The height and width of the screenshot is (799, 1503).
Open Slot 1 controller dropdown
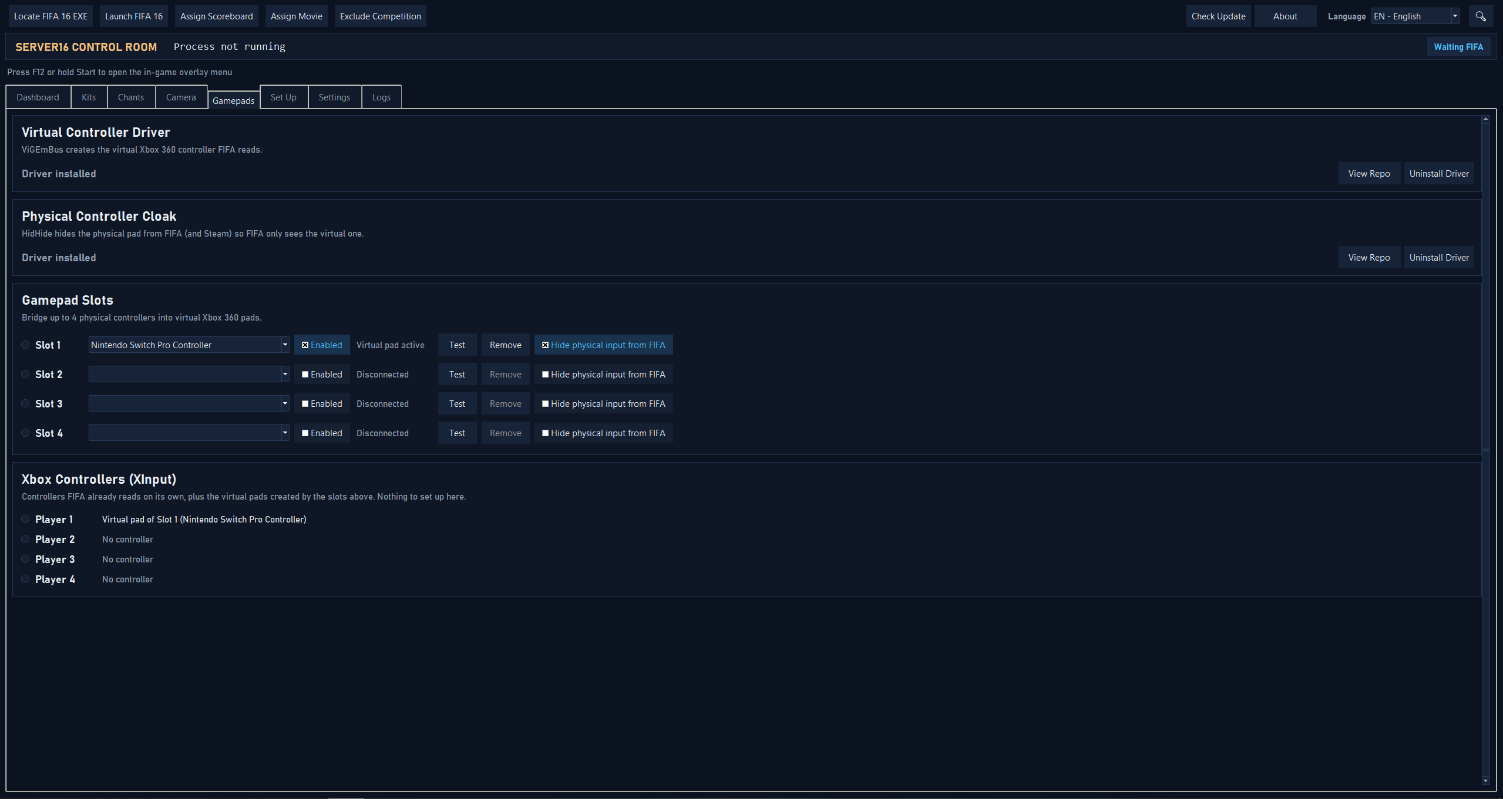[x=189, y=345]
